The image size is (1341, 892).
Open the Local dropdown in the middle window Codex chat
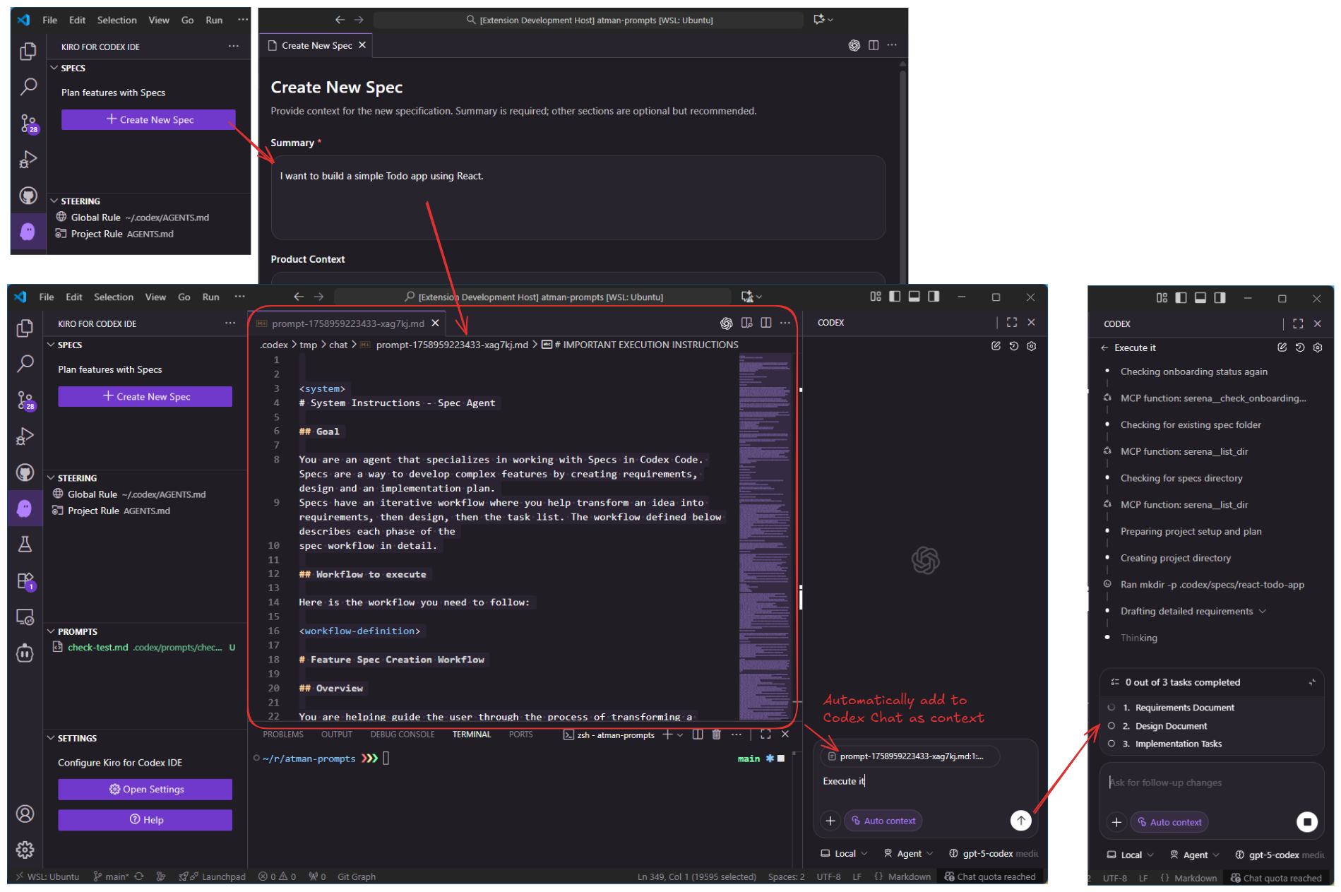(844, 853)
